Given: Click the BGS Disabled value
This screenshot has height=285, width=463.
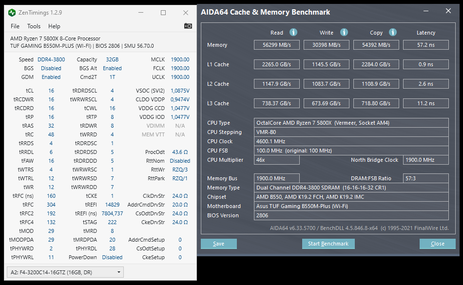Looking at the screenshot, I should pos(51,68).
